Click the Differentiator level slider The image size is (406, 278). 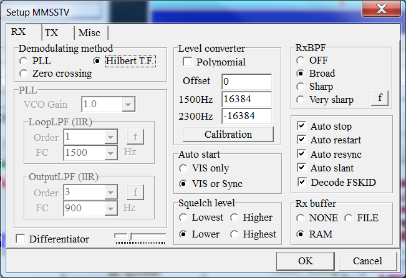coord(140,238)
